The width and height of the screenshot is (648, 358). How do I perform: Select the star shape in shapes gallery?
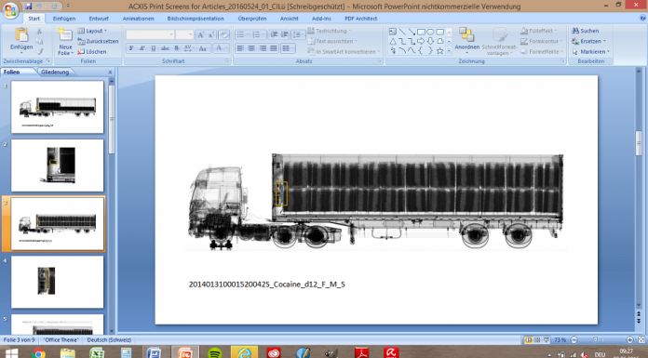439,51
